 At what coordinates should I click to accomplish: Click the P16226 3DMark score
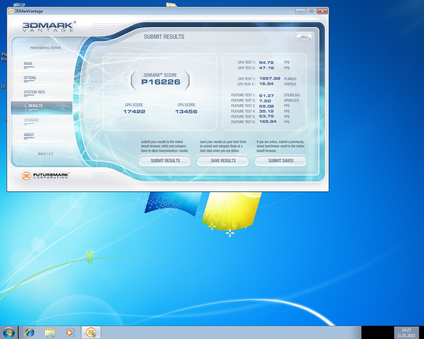[161, 82]
